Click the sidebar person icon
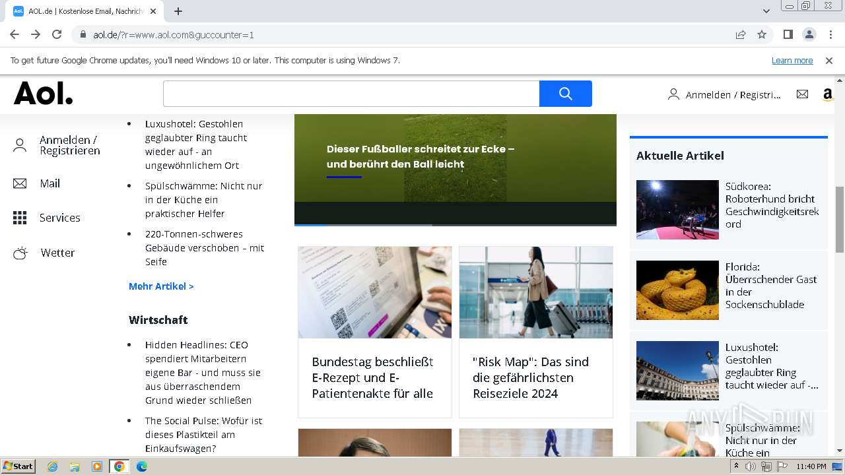845x475 pixels. coord(20,146)
